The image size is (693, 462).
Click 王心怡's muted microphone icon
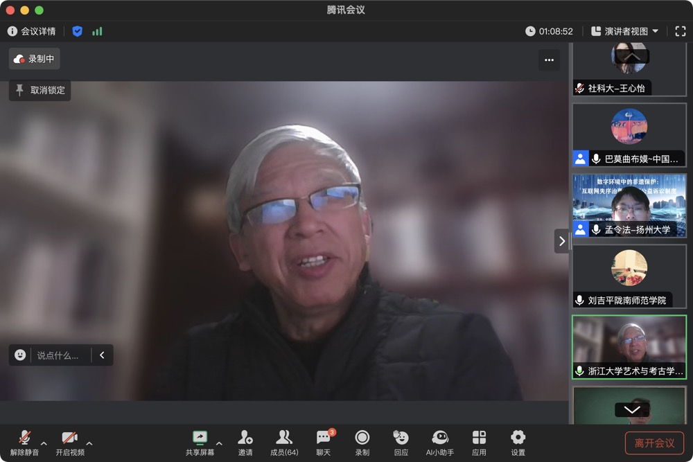tap(579, 89)
